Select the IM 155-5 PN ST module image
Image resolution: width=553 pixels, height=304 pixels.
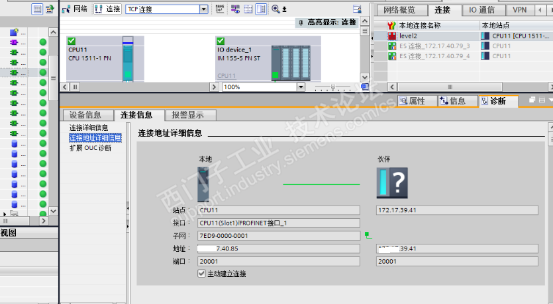point(291,63)
